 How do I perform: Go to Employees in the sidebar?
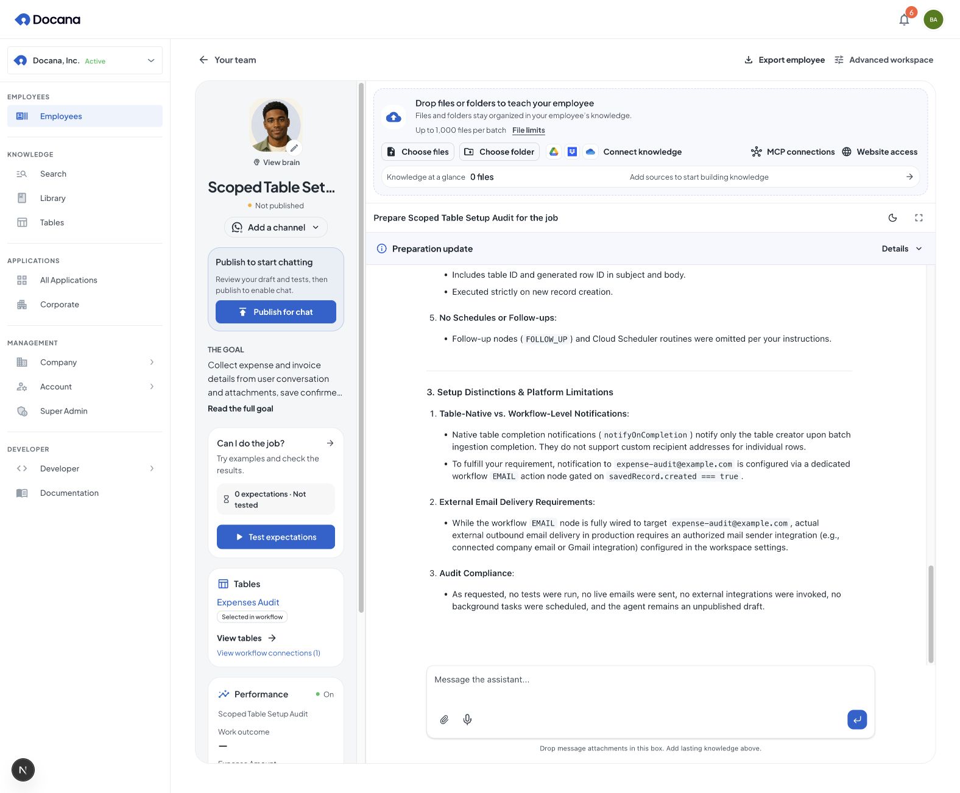point(85,116)
